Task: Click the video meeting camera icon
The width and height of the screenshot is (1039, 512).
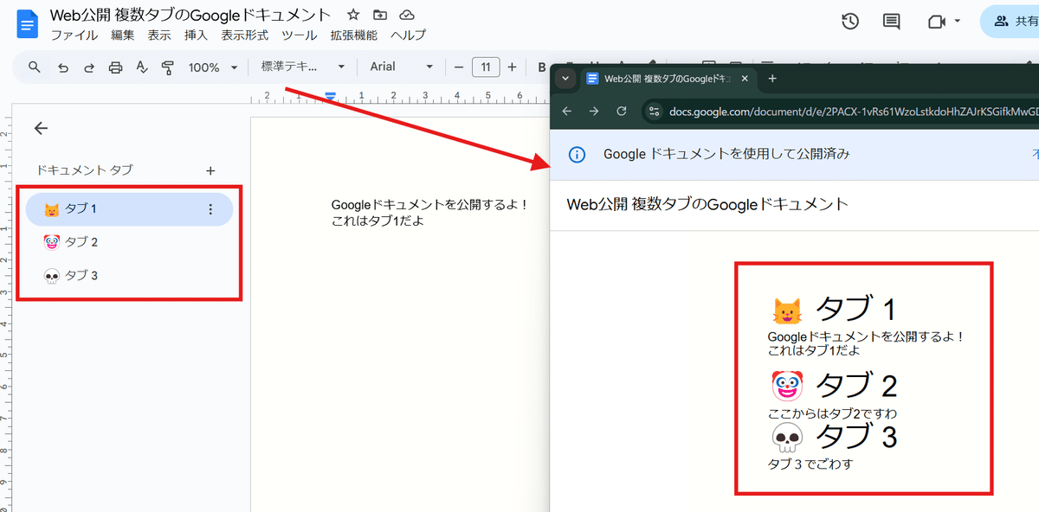Action: coord(936,22)
